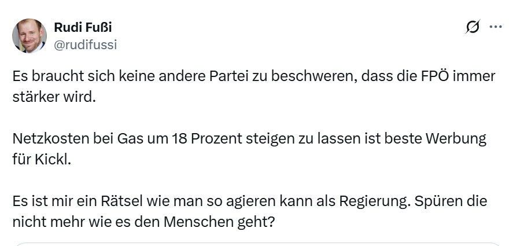Screen dimensions: 509x246
Task: Open the three-dot More options menu
Action: pos(496,27)
